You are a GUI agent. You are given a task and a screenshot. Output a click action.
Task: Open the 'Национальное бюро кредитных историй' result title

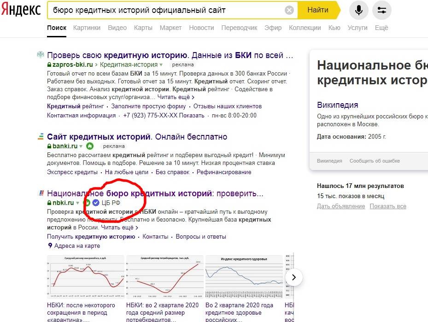(x=155, y=193)
